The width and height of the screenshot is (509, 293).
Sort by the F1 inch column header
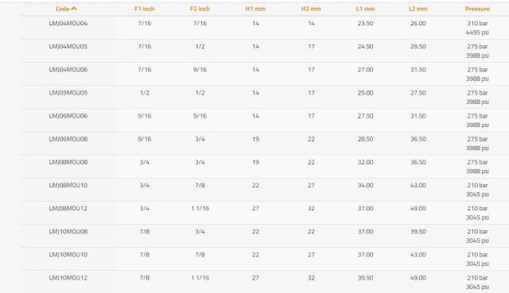(x=145, y=9)
